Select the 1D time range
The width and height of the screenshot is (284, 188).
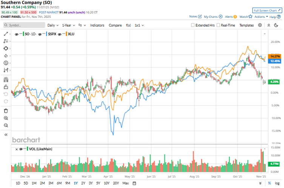tap(18, 183)
